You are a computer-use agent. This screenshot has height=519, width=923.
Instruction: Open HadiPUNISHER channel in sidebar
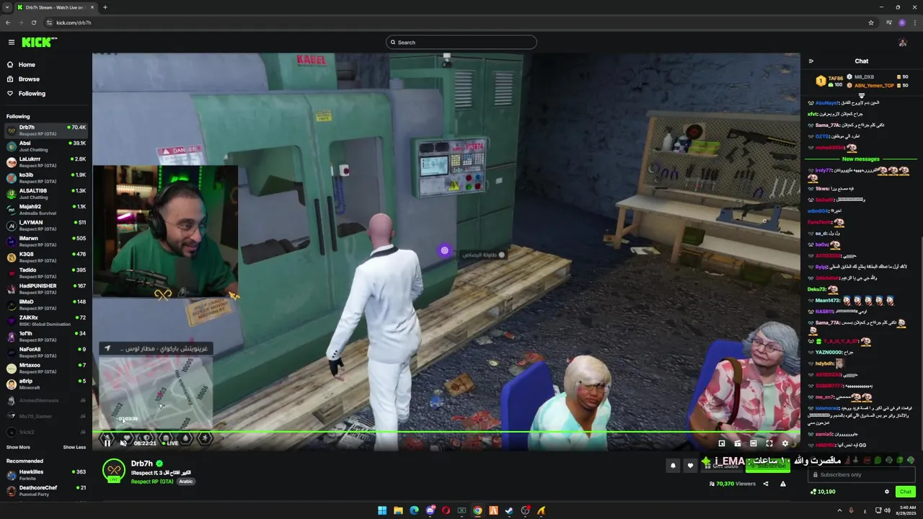point(46,289)
